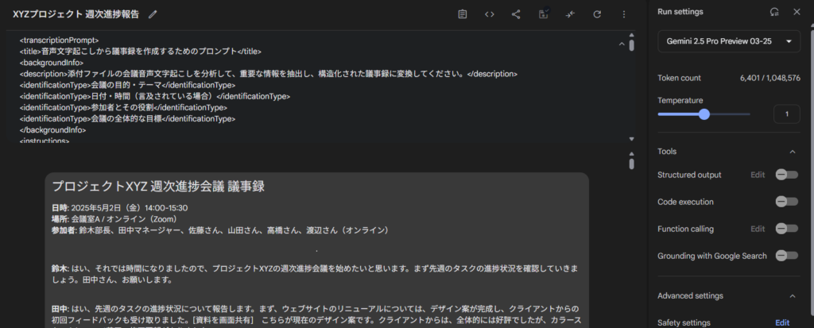Click Edit next to Safety settings
814x328 pixels.
782,322
